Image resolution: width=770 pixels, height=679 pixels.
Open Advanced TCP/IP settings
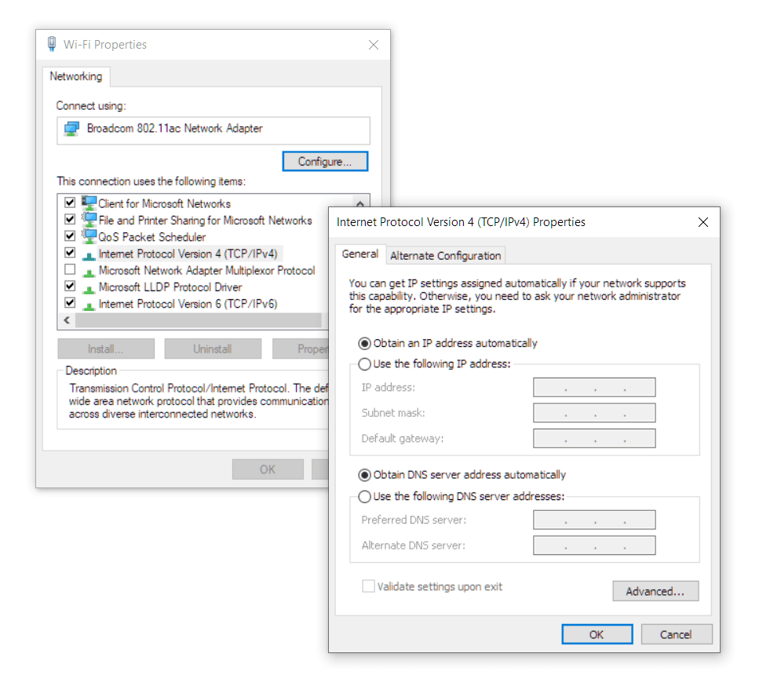tap(655, 591)
